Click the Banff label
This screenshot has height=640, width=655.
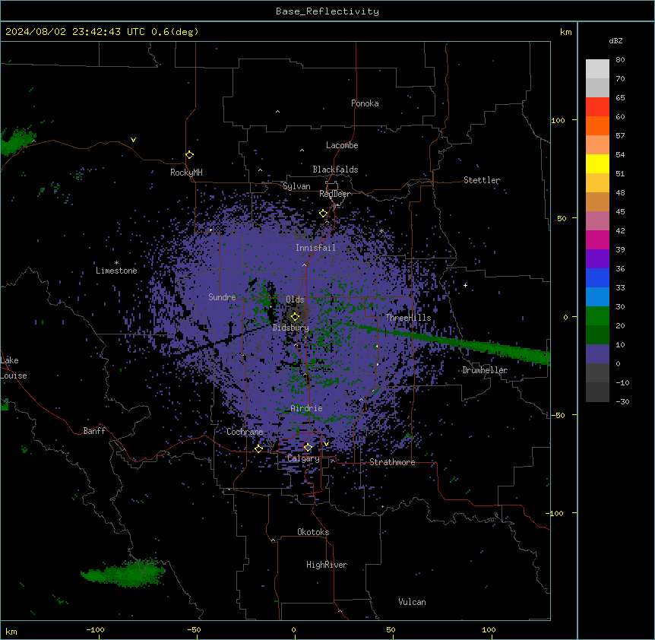94,431
